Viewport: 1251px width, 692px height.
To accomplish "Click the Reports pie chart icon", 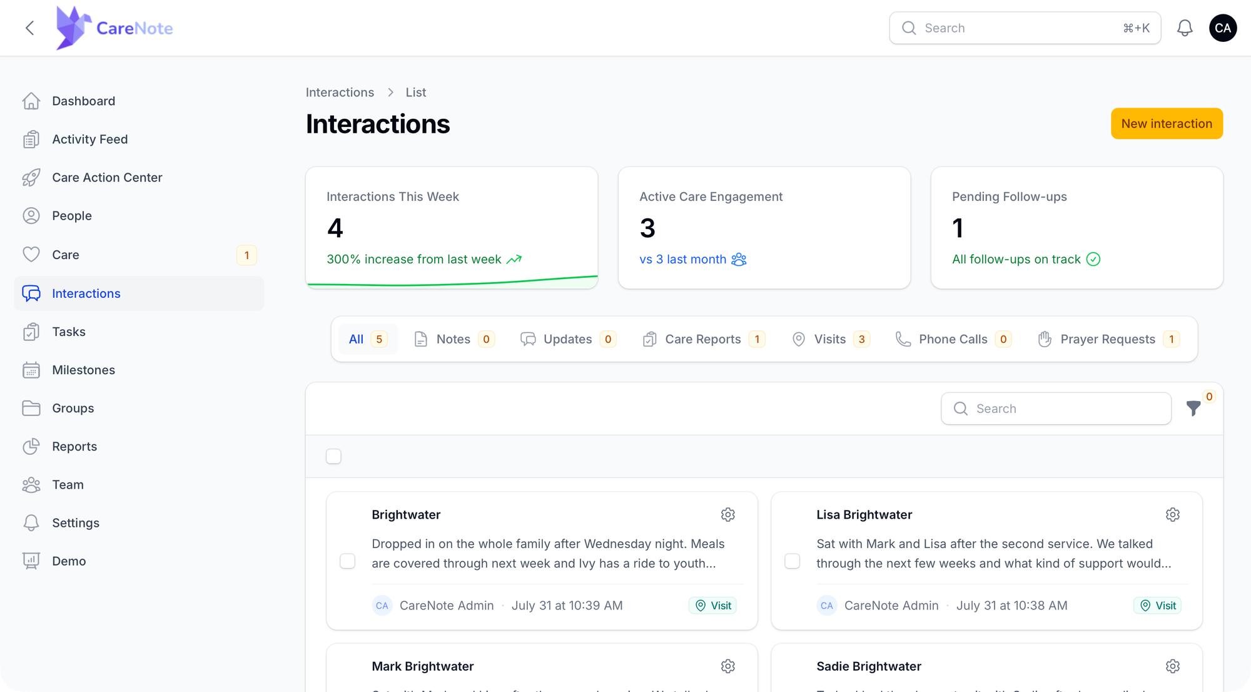I will tap(31, 446).
